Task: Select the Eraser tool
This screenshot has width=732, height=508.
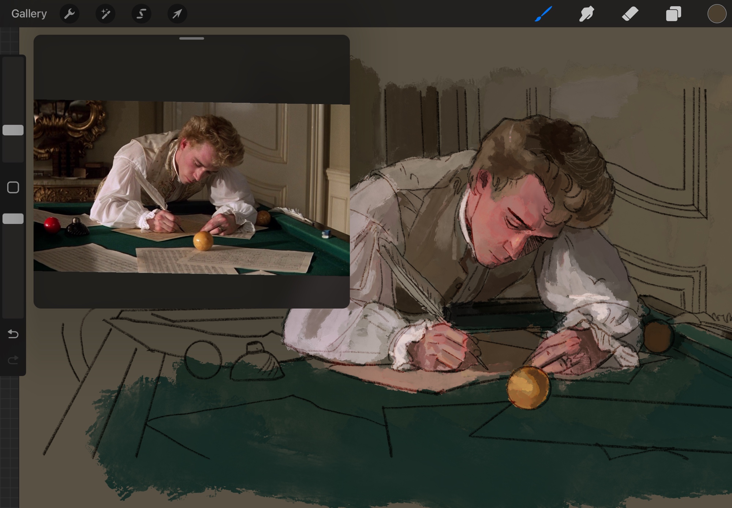Action: [630, 14]
